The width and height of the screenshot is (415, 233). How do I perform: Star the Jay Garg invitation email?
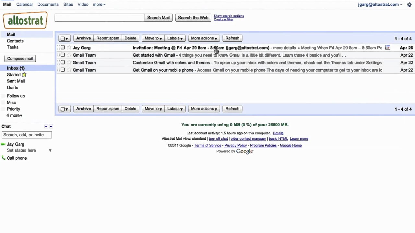coord(69,48)
